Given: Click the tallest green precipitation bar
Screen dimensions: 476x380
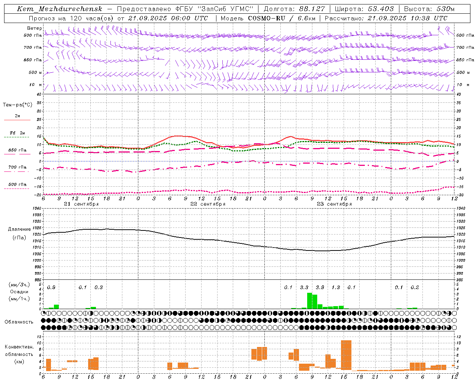Looking at the screenshot, I should pos(309,301).
